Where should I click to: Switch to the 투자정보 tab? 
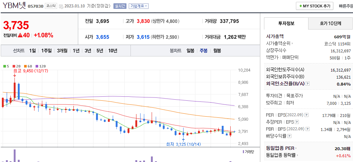pyautogui.click(x=286, y=23)
